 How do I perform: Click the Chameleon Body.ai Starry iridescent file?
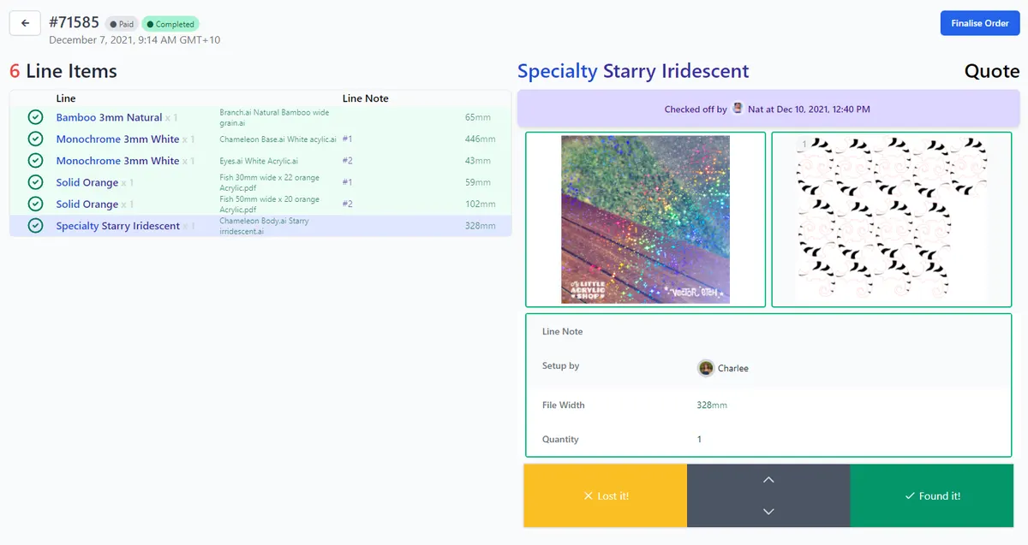click(x=264, y=226)
